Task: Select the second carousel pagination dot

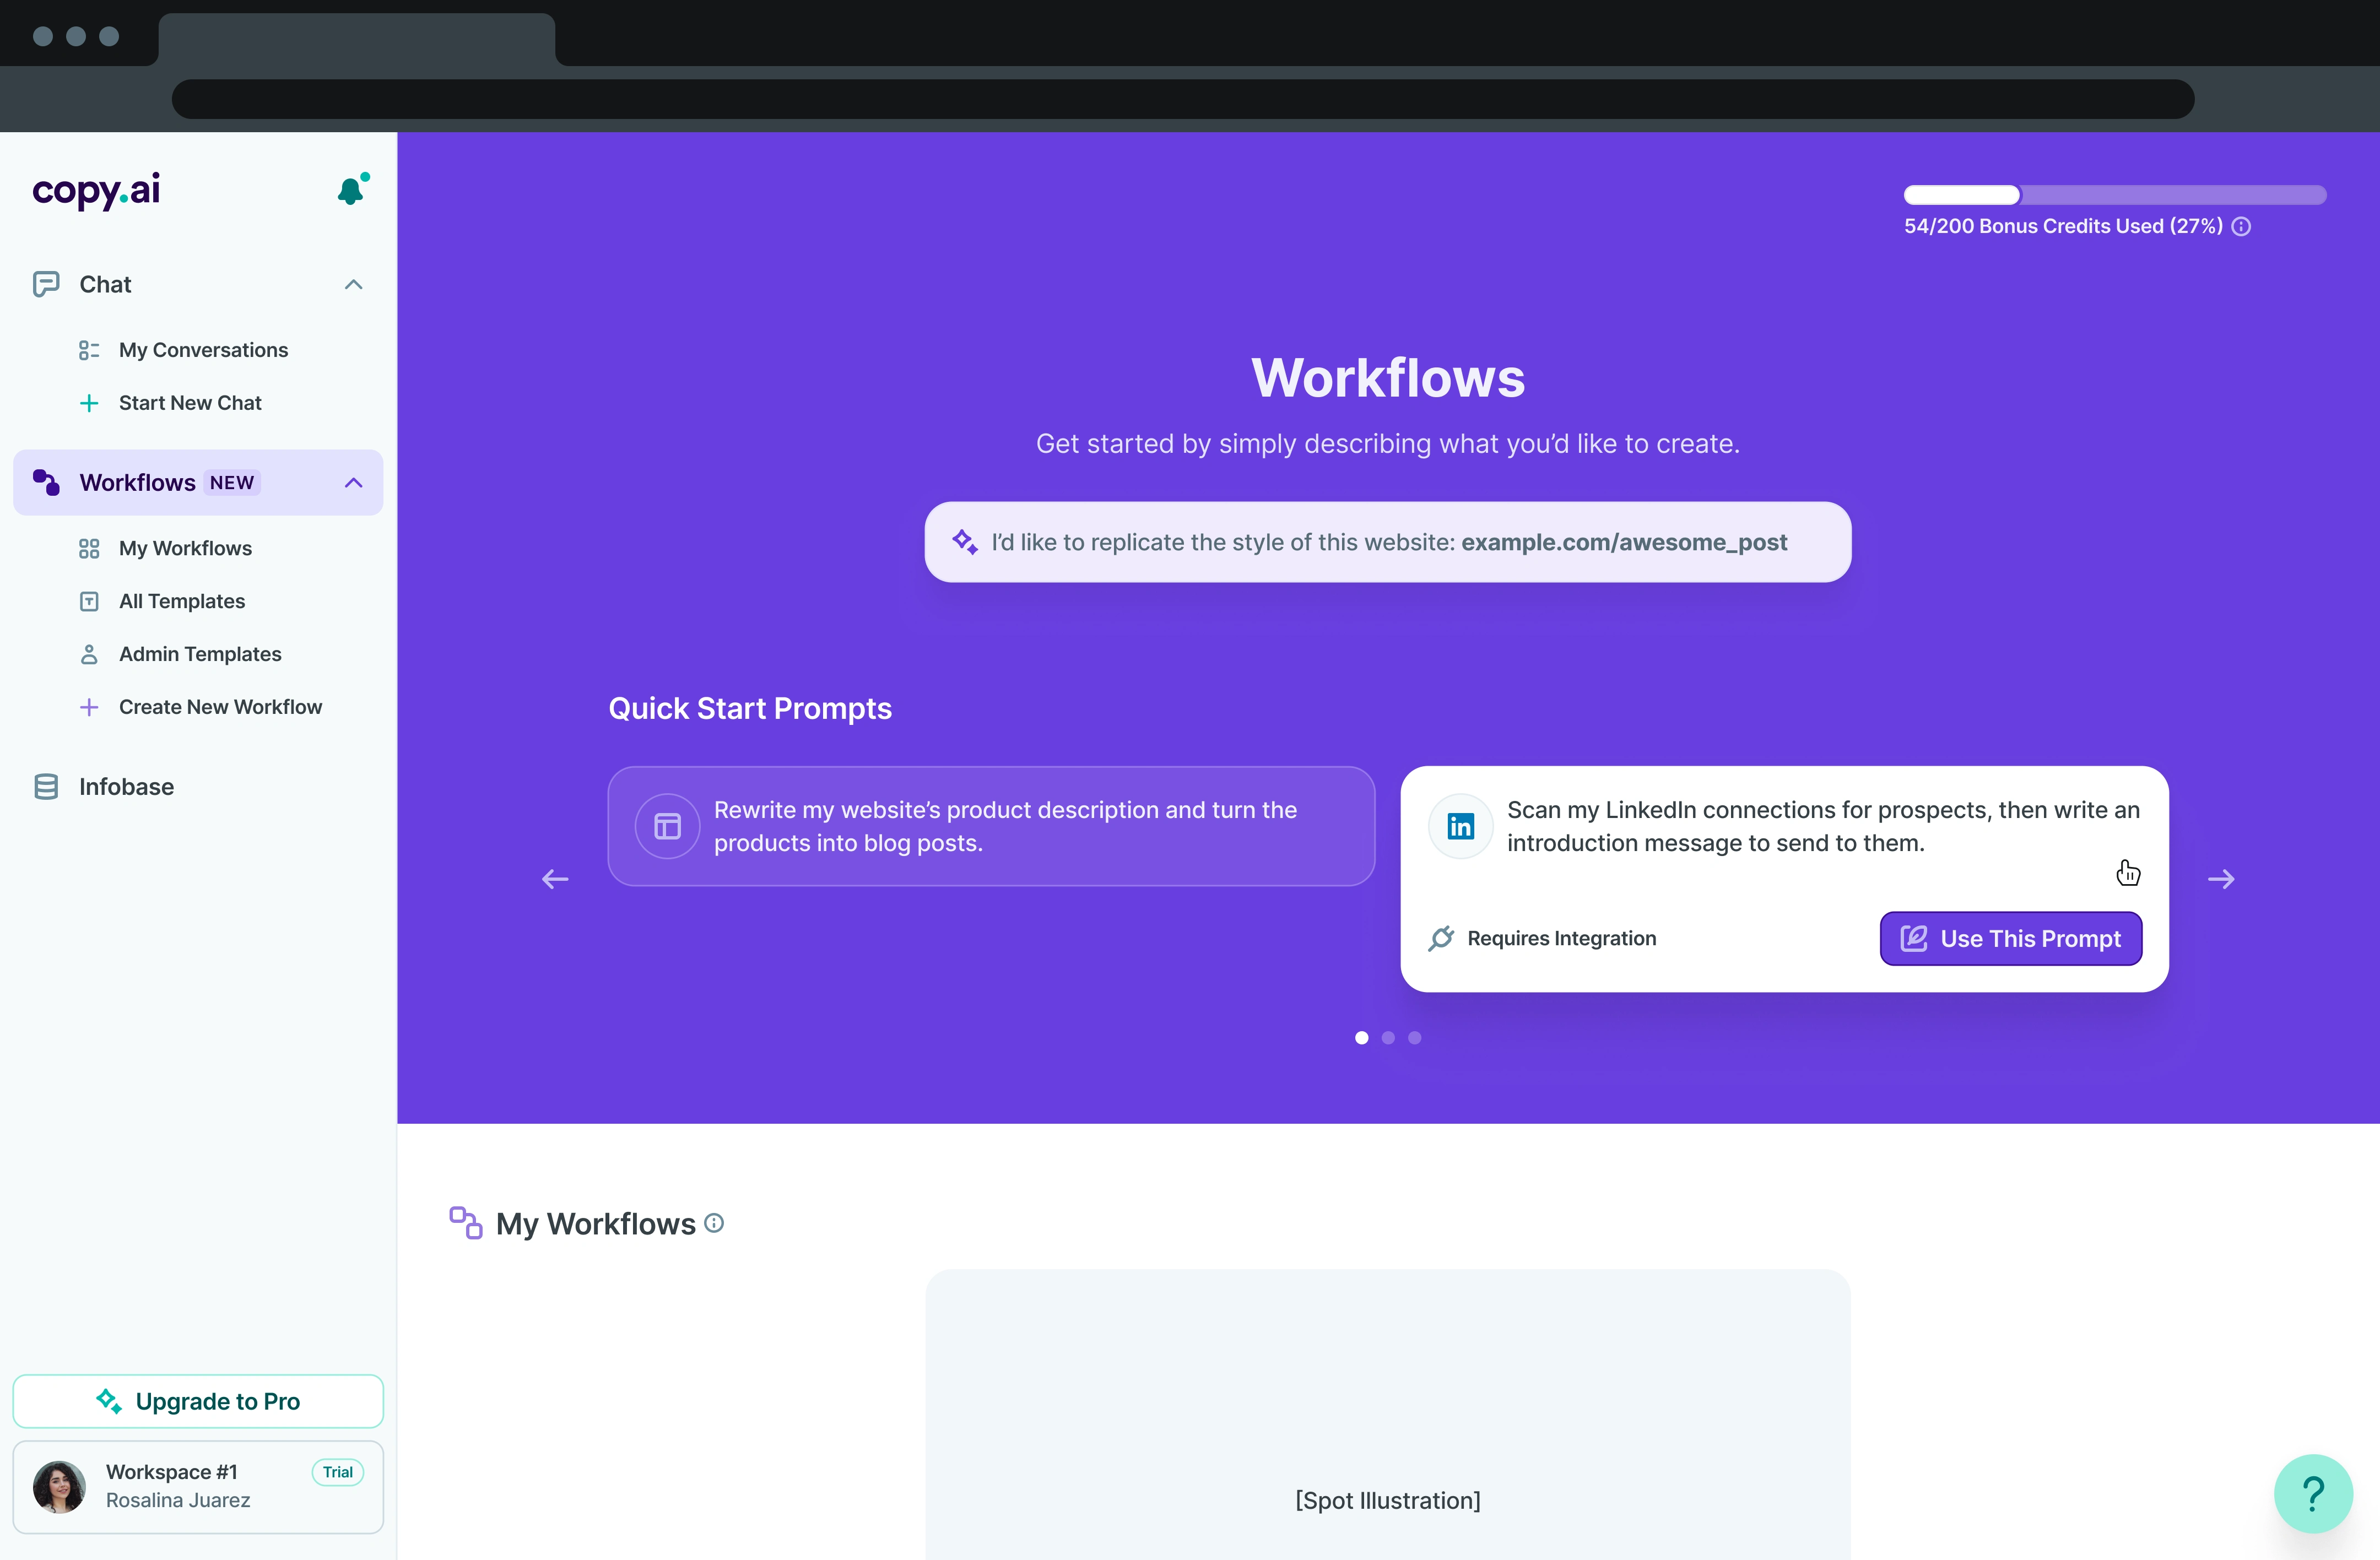Action: pyautogui.click(x=1388, y=1038)
